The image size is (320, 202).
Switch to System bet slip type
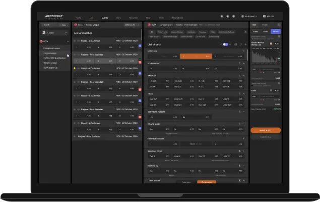point(276,31)
